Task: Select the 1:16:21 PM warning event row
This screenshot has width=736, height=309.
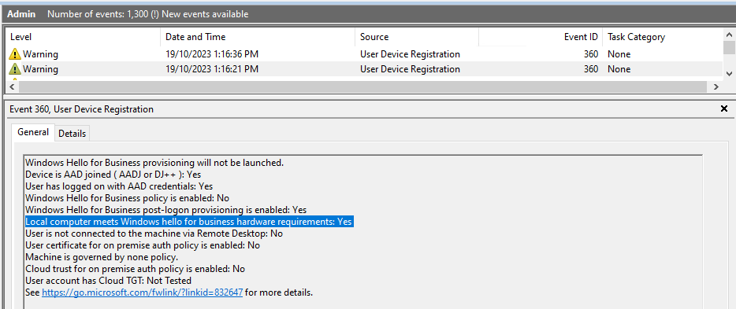Action: (x=364, y=69)
